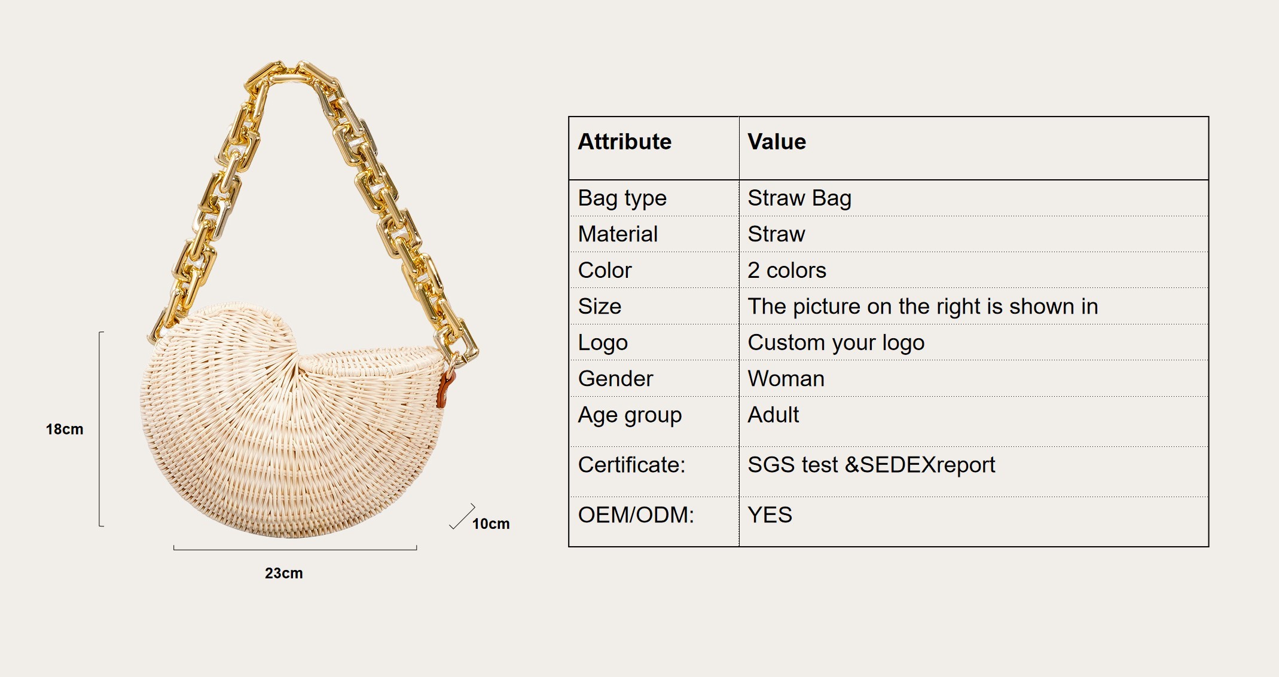Select the OEM/ODM label
This screenshot has width=1279, height=677.
pyautogui.click(x=636, y=515)
